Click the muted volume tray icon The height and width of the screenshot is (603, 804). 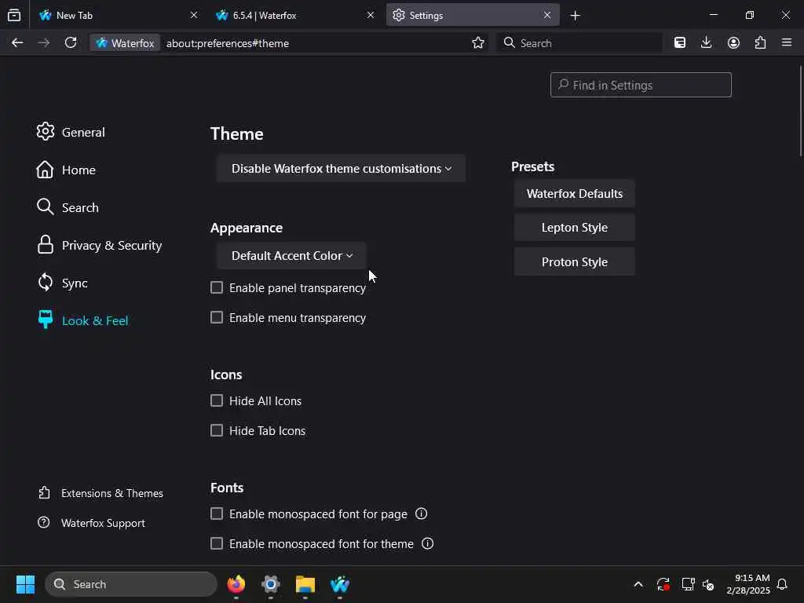click(708, 584)
